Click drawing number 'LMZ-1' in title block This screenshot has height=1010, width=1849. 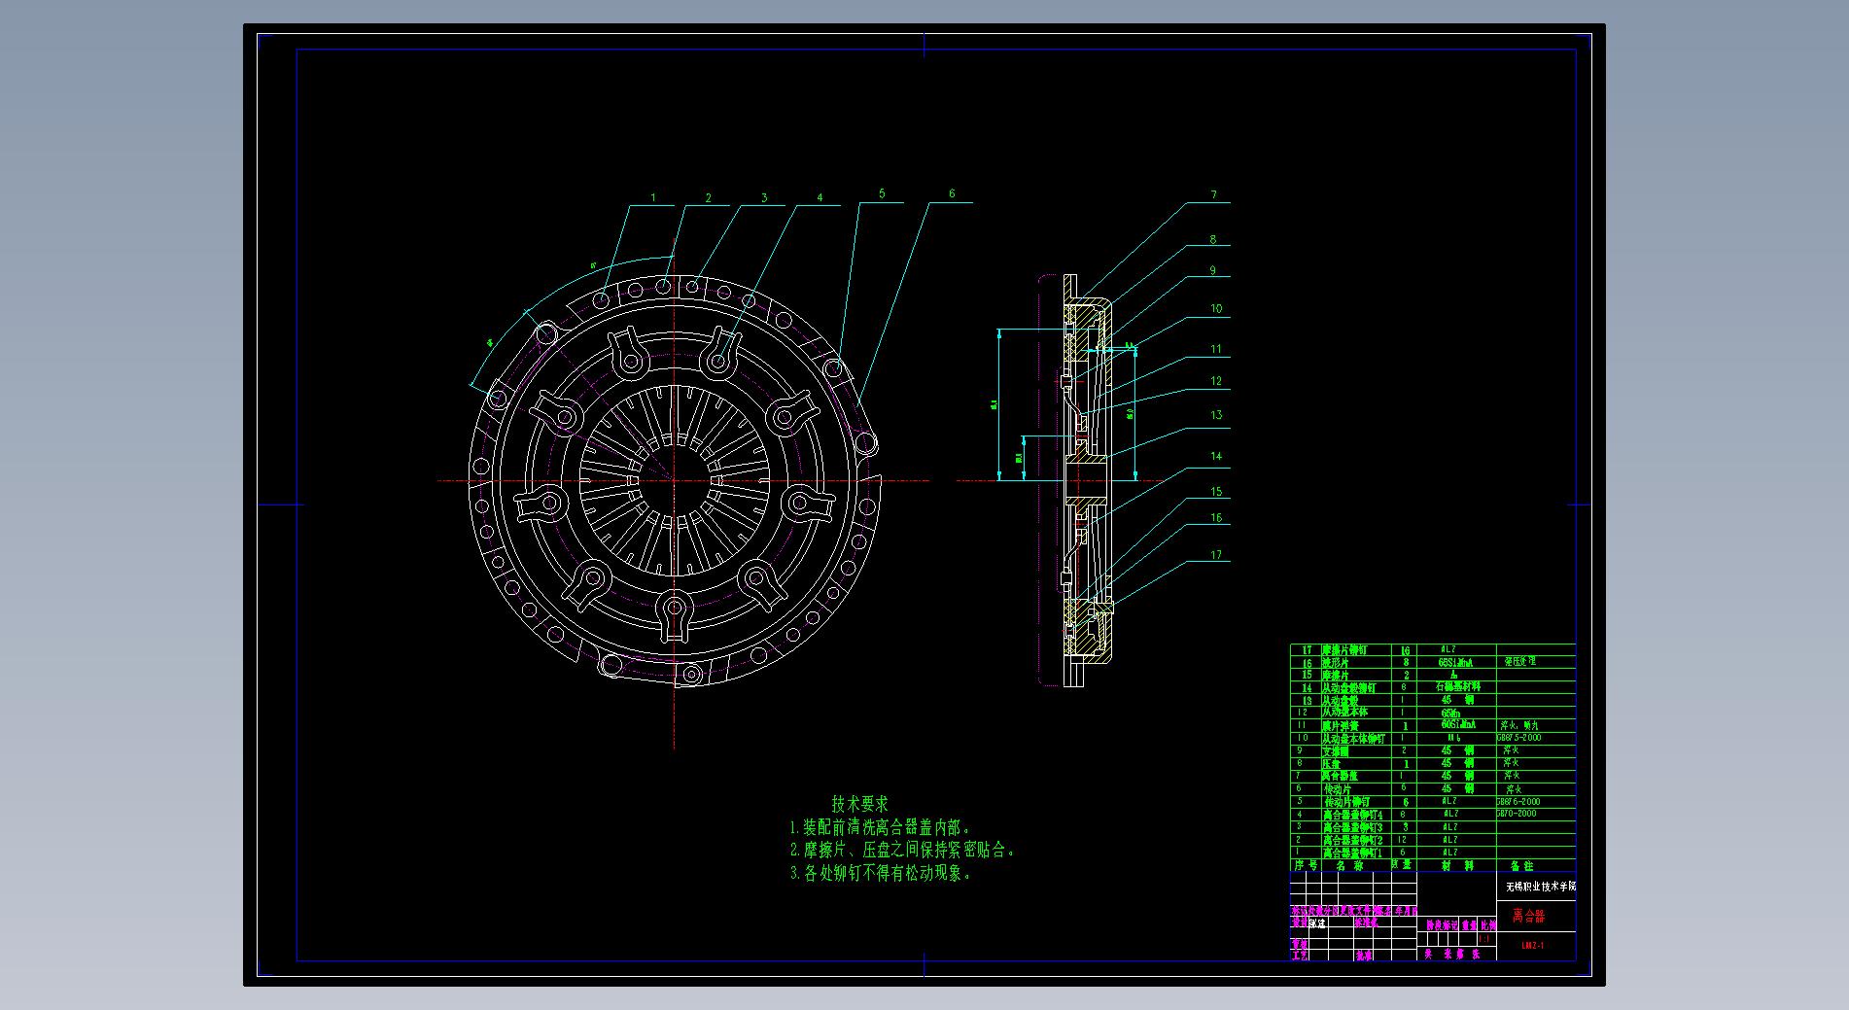(1533, 945)
